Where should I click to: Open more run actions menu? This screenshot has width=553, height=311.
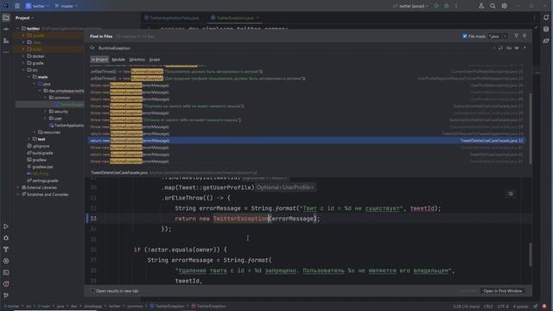456,6
